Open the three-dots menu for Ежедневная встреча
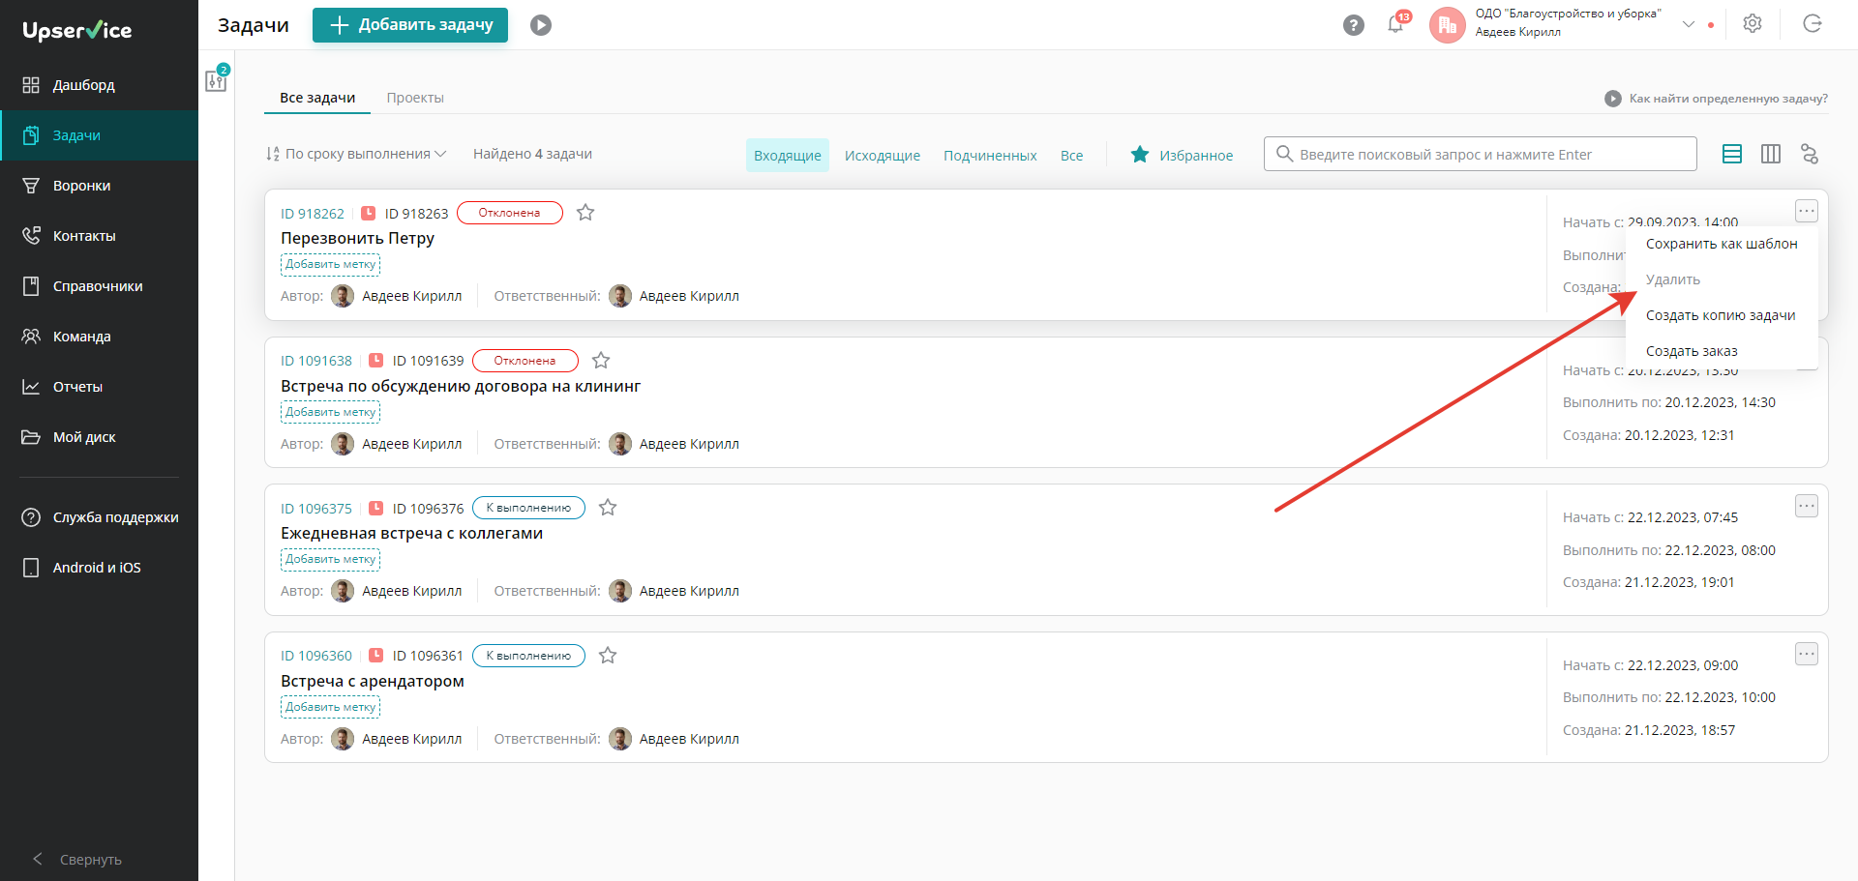Image resolution: width=1858 pixels, height=881 pixels. pyautogui.click(x=1807, y=506)
